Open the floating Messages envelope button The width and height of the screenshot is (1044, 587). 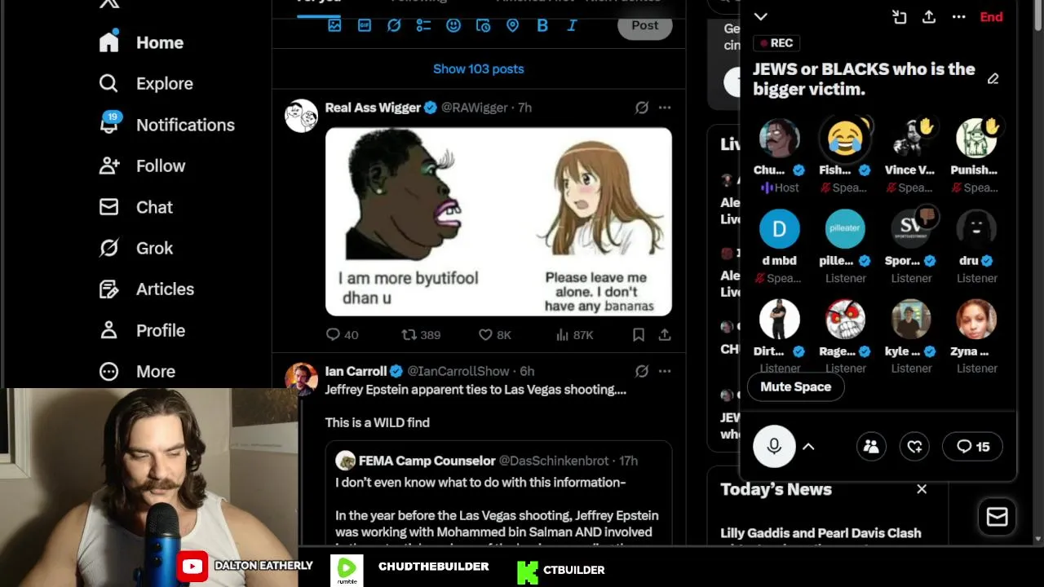point(997,517)
